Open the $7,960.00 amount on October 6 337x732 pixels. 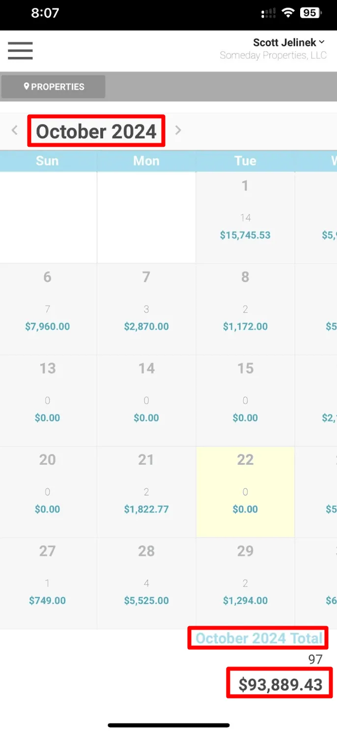47,326
